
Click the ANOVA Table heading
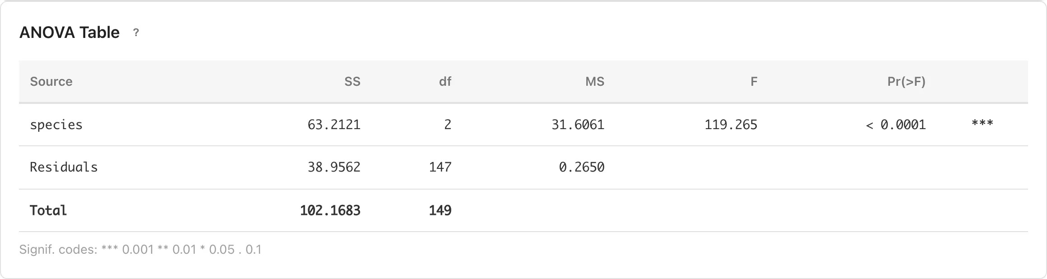pyautogui.click(x=69, y=33)
